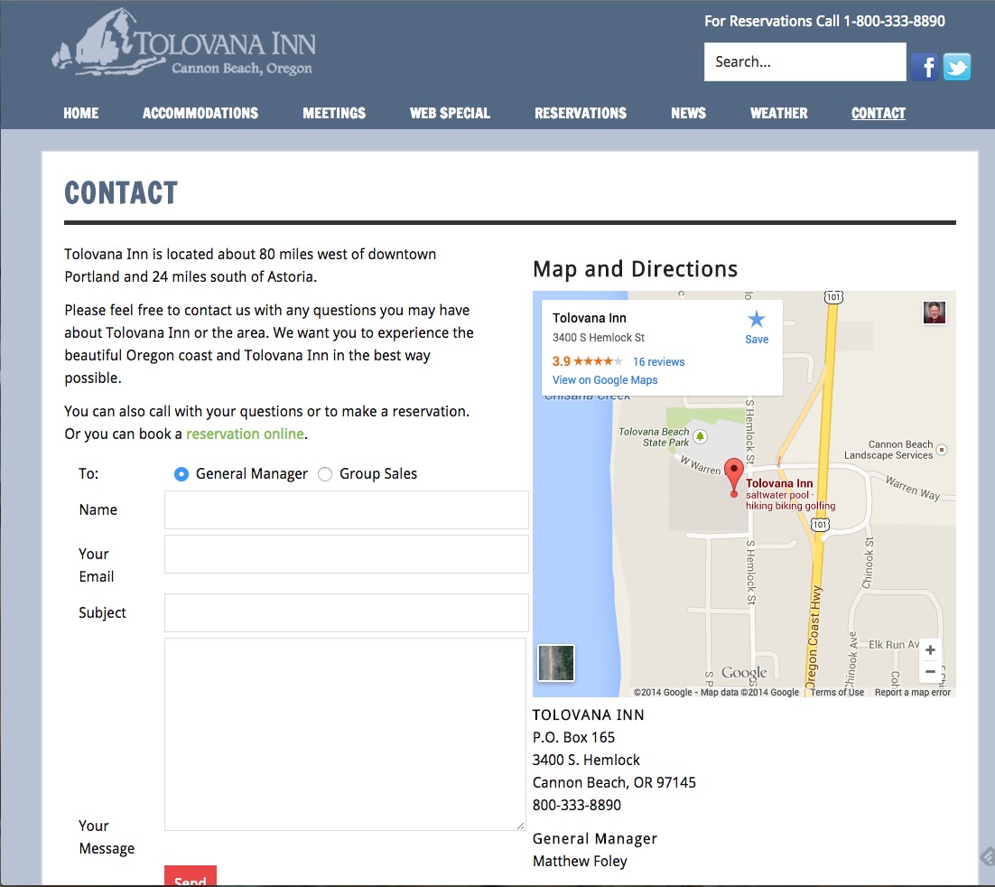Image resolution: width=995 pixels, height=887 pixels.
Task: Open the View on Google Maps link
Action: (x=605, y=380)
